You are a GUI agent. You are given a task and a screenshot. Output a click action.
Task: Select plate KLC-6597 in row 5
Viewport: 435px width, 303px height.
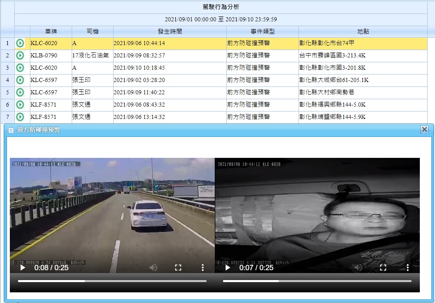coord(51,92)
